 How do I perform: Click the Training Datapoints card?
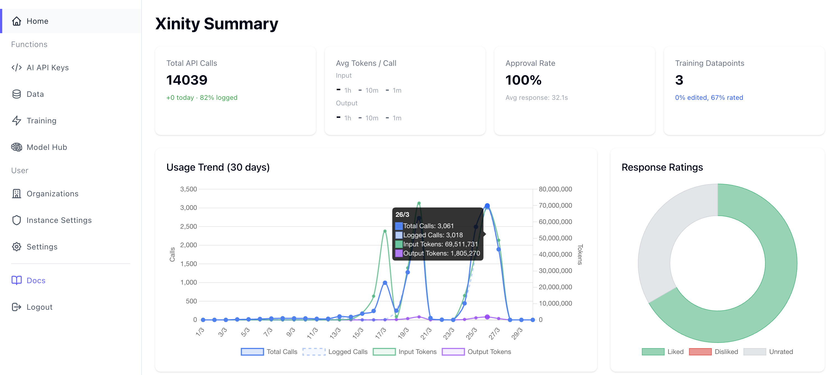pyautogui.click(x=744, y=90)
